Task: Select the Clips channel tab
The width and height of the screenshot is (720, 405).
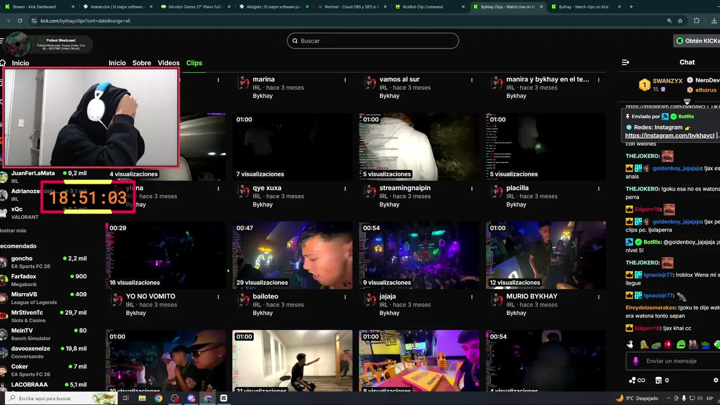Action: pos(194,63)
